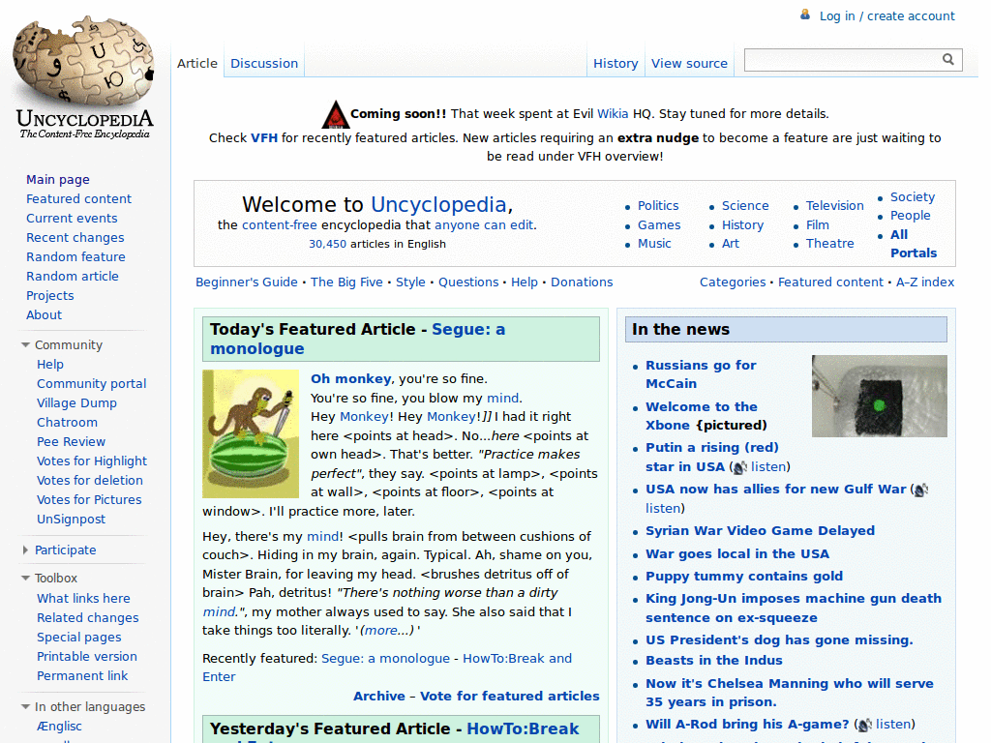Open Printable version link
This screenshot has width=991, height=743.
(x=86, y=657)
